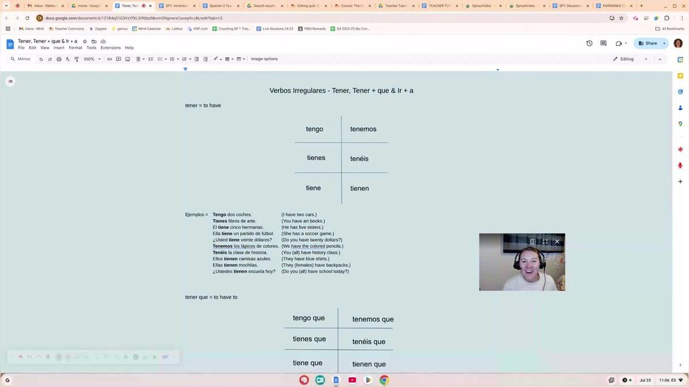Image resolution: width=689 pixels, height=387 pixels.
Task: Open the border dash style dropdown
Action: [241, 59]
